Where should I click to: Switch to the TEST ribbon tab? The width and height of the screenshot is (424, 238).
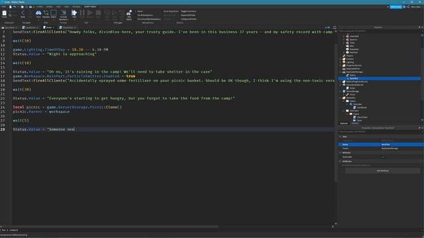(59, 7)
